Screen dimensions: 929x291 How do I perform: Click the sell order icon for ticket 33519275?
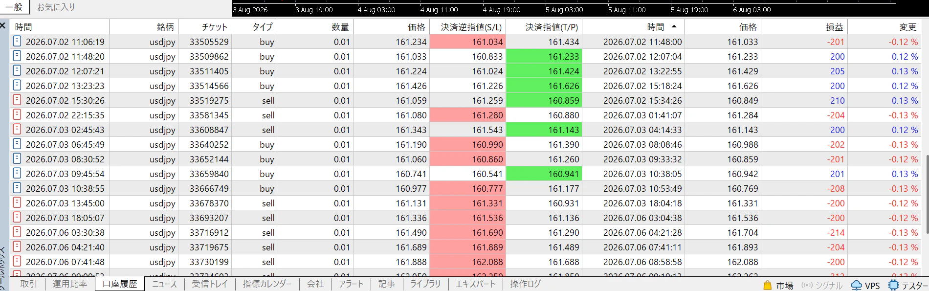point(17,100)
